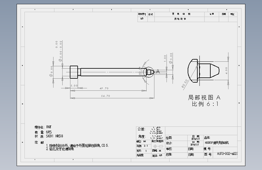Click the 图幅 A4 sheet size cell
Image resolution: width=262 pixels, height=170 pixels.
pos(157,151)
